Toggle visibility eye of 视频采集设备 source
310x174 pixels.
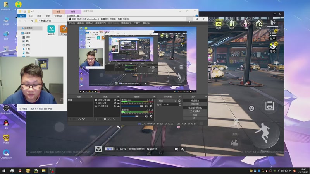[115, 100]
